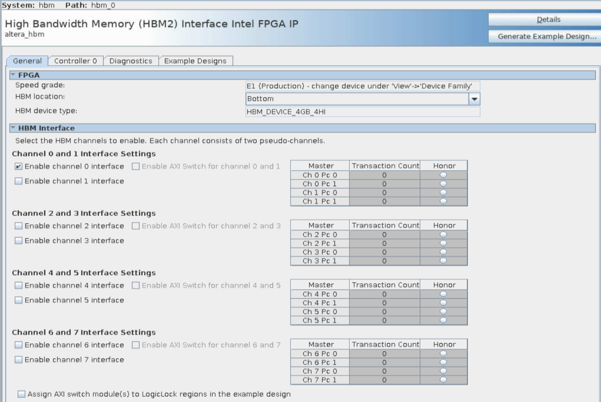Viewport: 601px width, 402px height.
Task: Select Honor radio for Ch 5 Pc 0
Action: click(x=444, y=311)
